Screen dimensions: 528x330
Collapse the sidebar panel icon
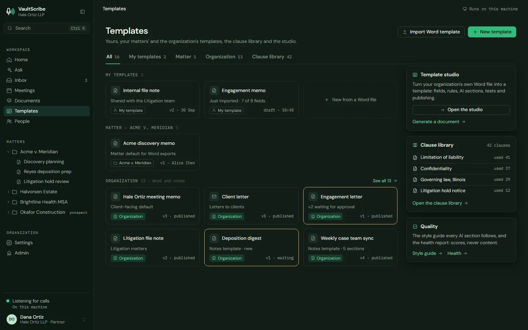82,12
